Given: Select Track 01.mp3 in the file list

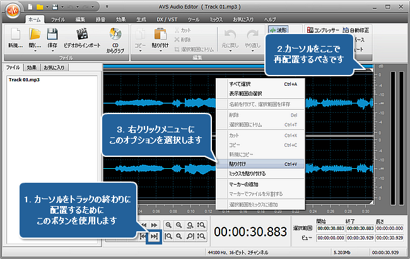Looking at the screenshot, I should 25,80.
